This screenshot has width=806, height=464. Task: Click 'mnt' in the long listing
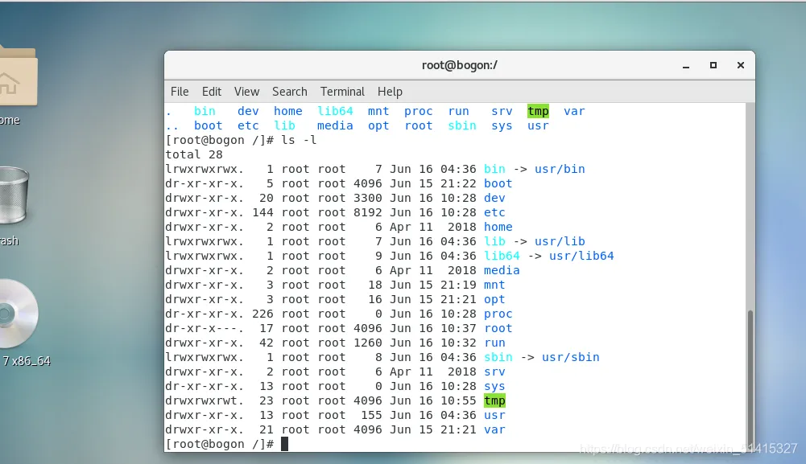[494, 285]
